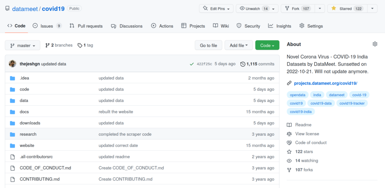
Task: Open commit hash 422f25c
Action: tap(204, 64)
